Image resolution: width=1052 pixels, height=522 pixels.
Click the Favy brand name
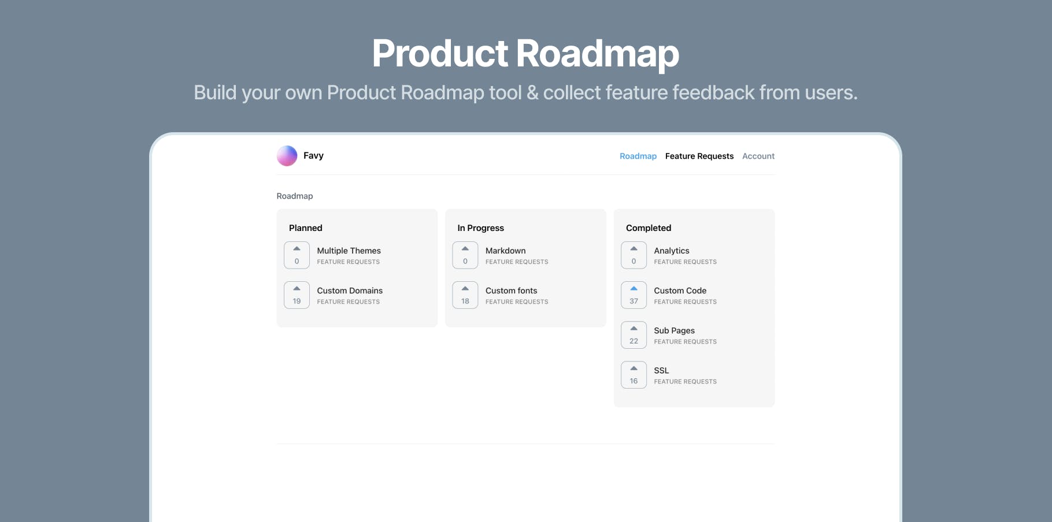point(313,155)
